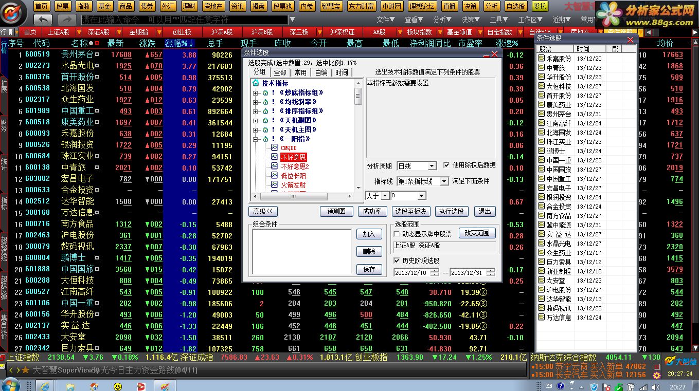Click icon beside 中青旅 in results list
The height and width of the screenshot is (391, 699).
[x=542, y=68]
